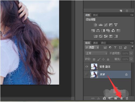The image size is (135, 102).
Task: Add a Photo Filter adjustment
Action: coord(108,30)
